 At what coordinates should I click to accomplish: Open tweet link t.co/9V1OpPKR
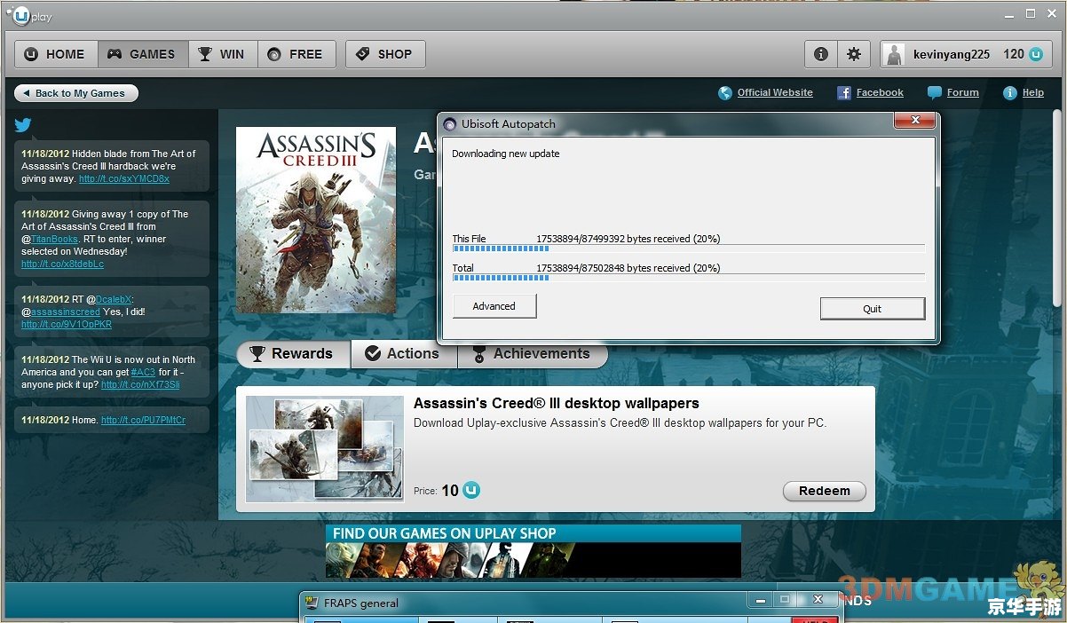[x=67, y=324]
